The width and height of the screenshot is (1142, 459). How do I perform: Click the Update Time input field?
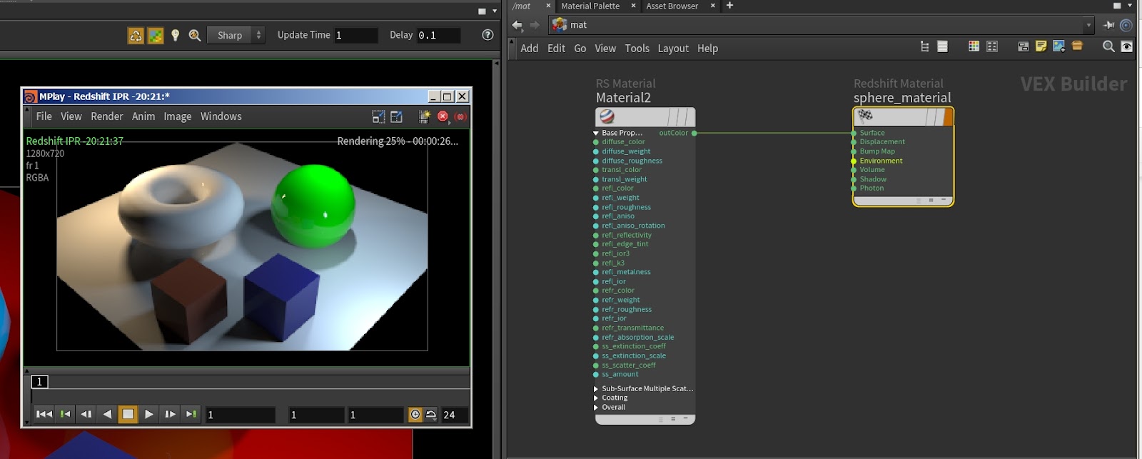(x=355, y=35)
